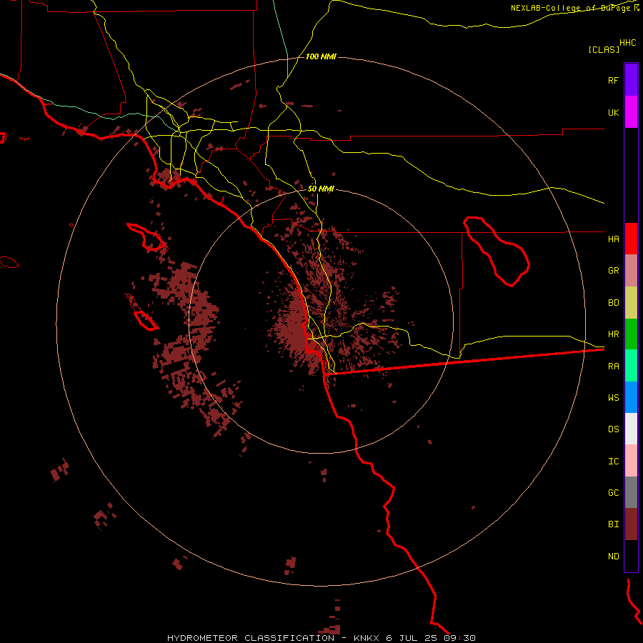The width and height of the screenshot is (643, 643).
Task: Click the RF legend label
Action: point(613,81)
